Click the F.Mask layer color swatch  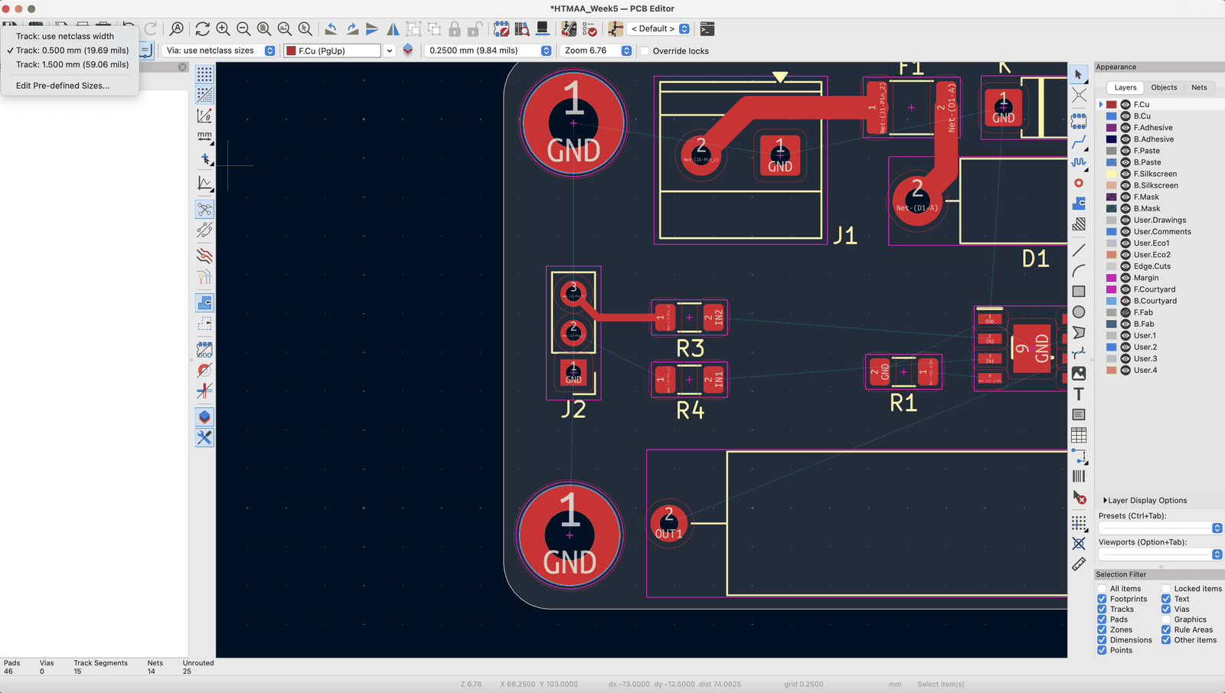click(1111, 197)
